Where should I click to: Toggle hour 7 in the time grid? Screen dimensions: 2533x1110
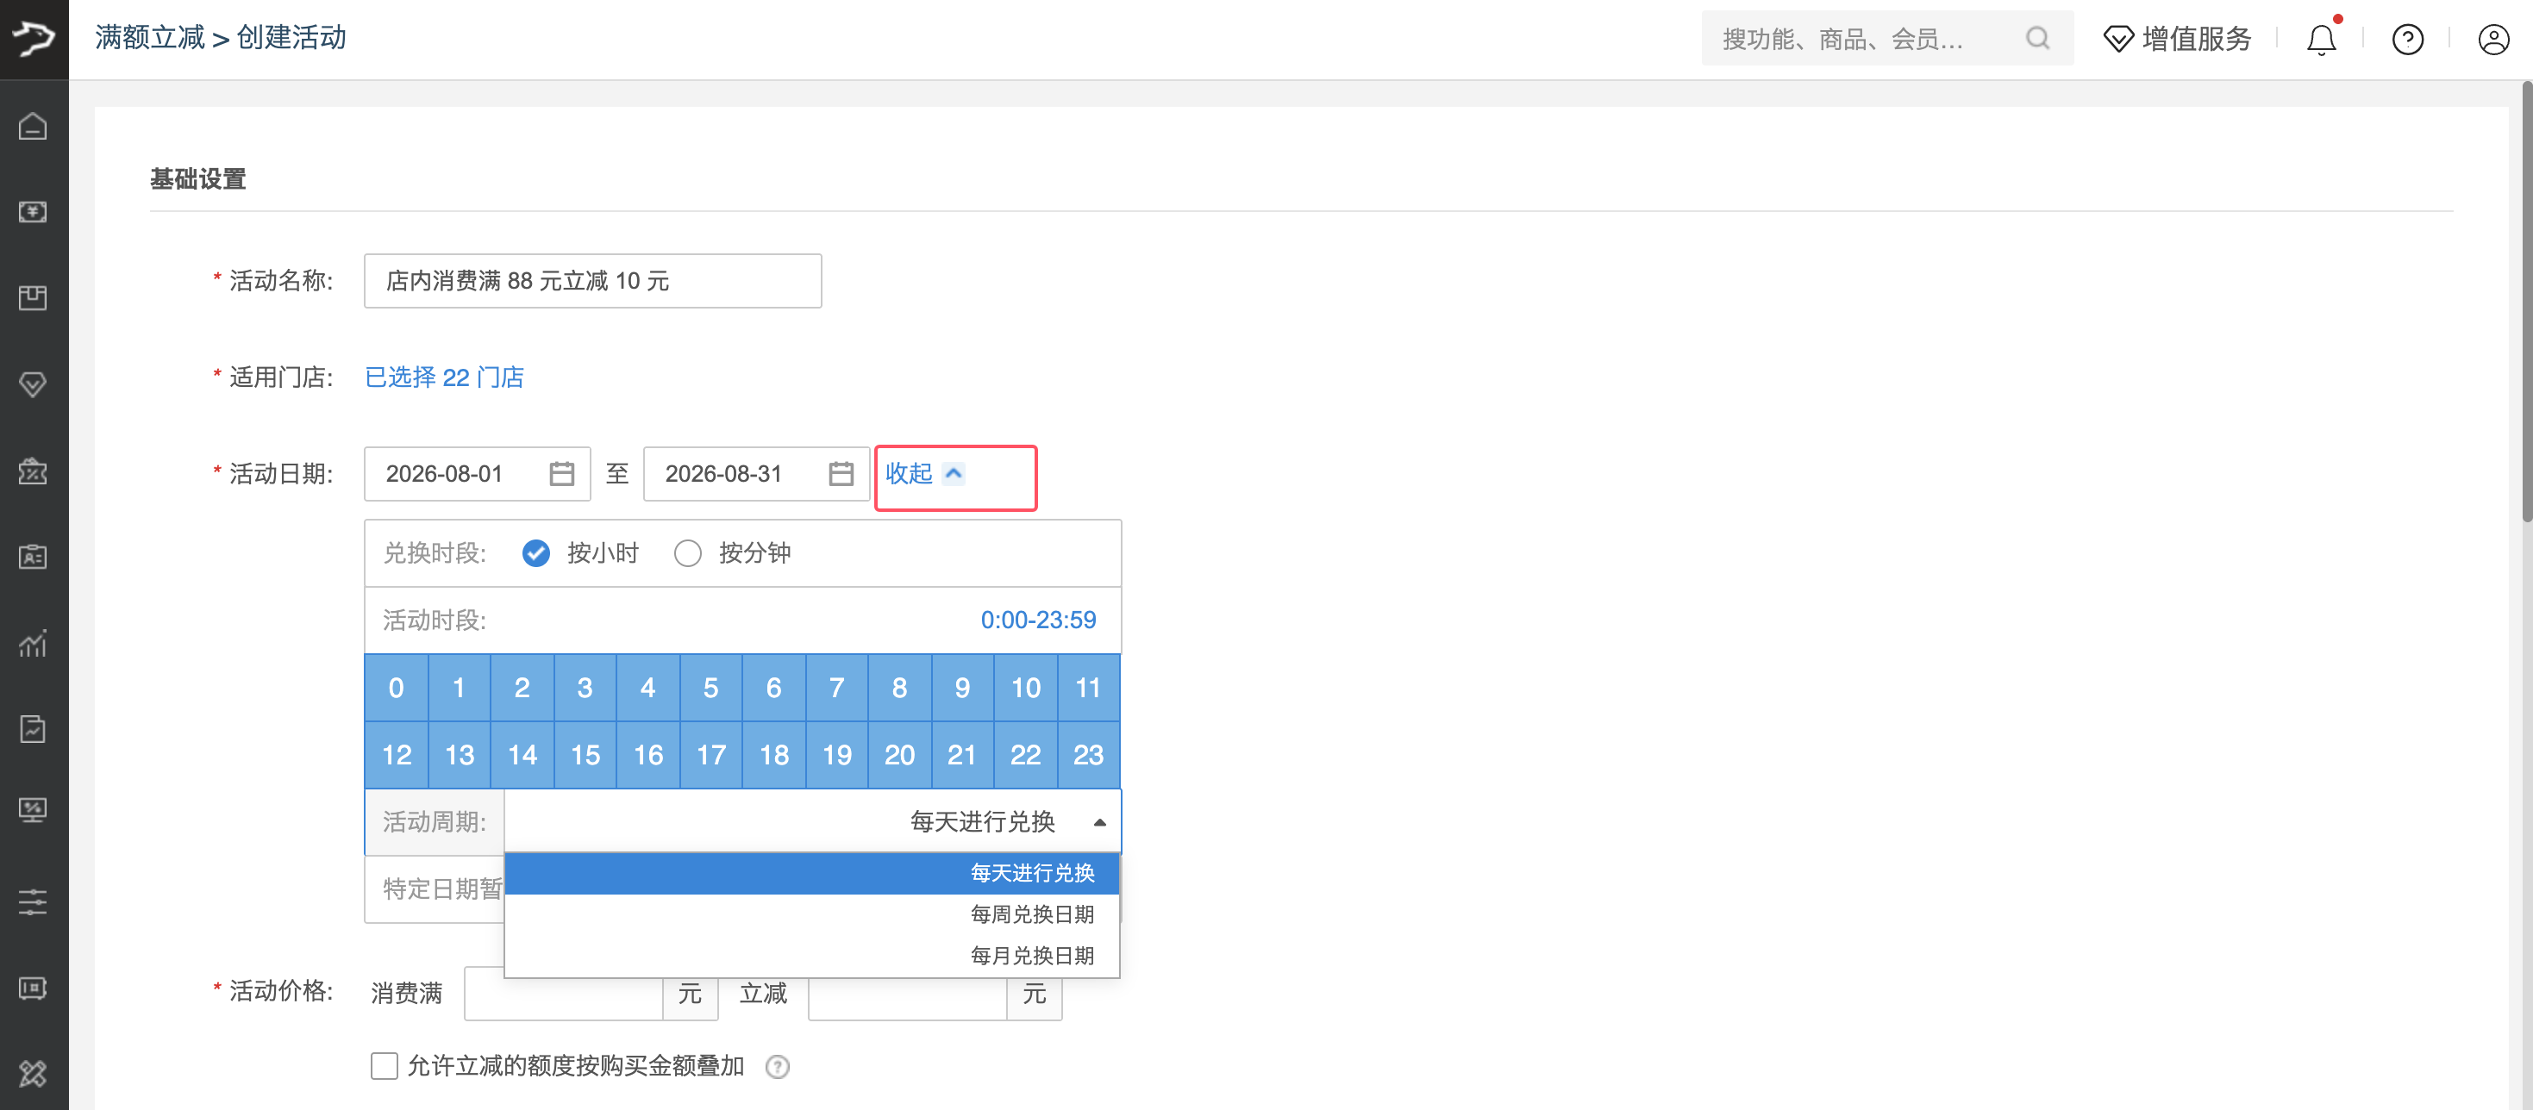point(837,689)
